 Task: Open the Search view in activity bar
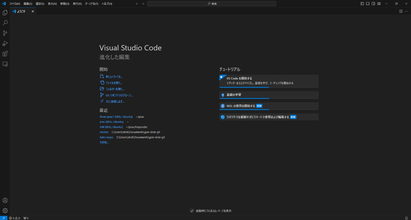(x=5, y=23)
